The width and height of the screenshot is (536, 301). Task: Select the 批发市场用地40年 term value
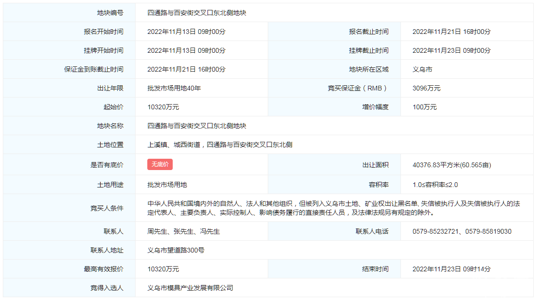tap(174, 88)
